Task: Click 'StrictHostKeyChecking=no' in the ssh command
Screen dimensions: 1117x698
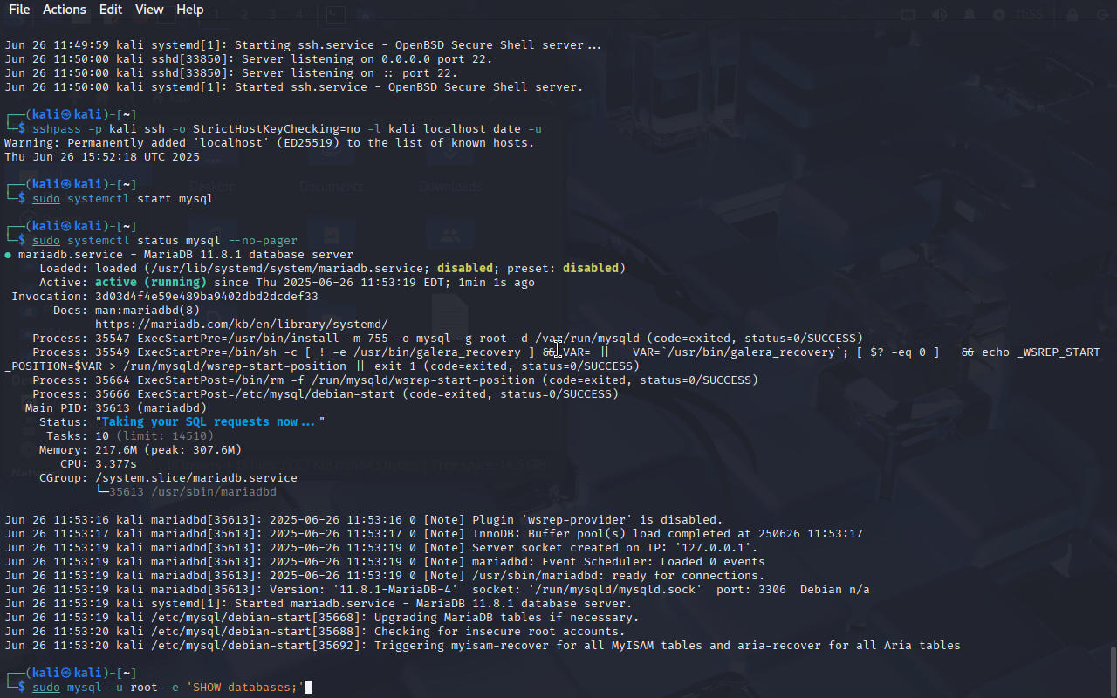Action: [277, 129]
